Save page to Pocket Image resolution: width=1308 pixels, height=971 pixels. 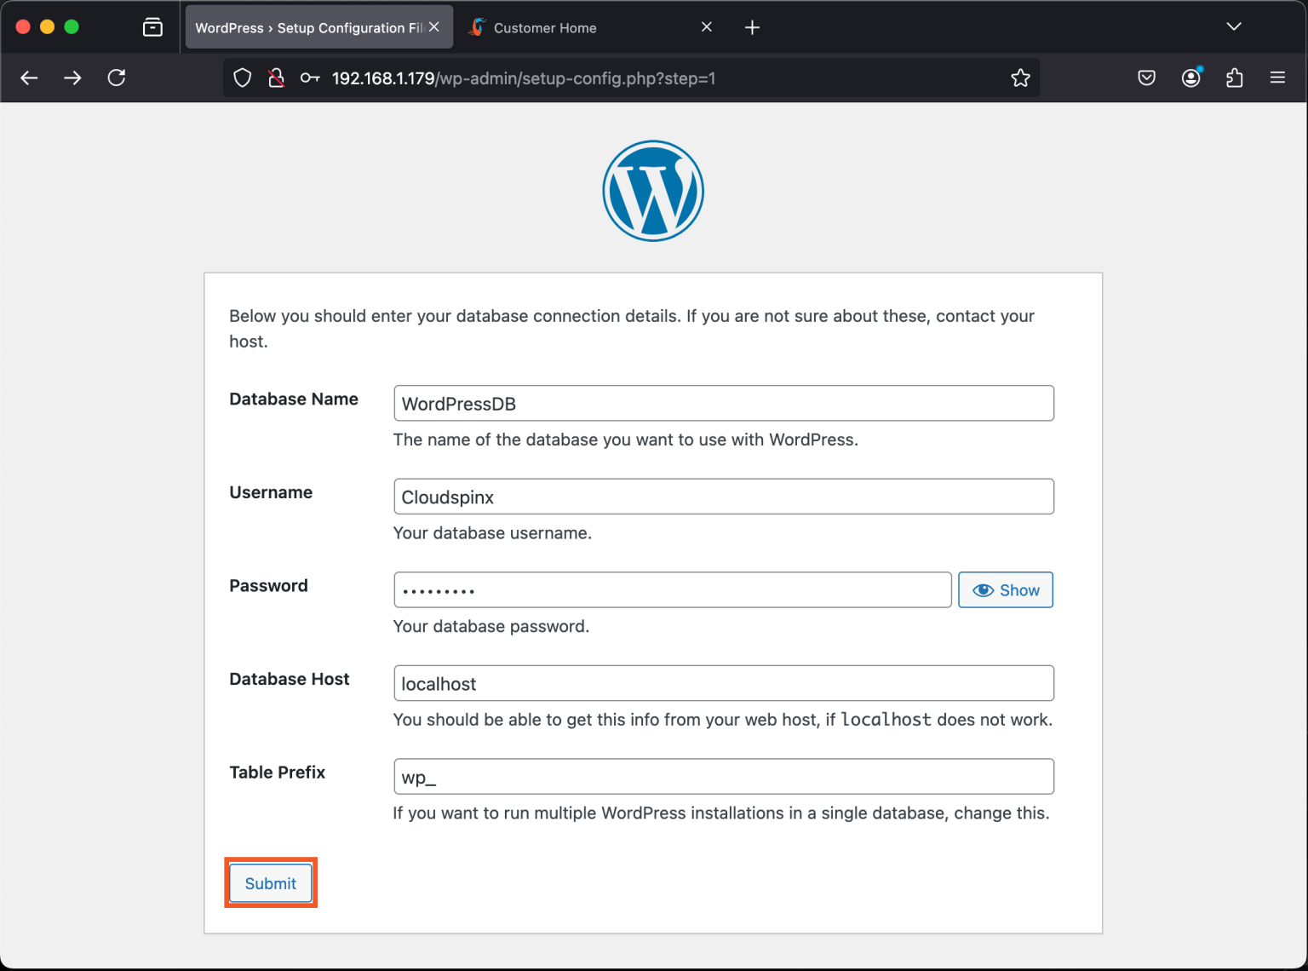pyautogui.click(x=1146, y=78)
